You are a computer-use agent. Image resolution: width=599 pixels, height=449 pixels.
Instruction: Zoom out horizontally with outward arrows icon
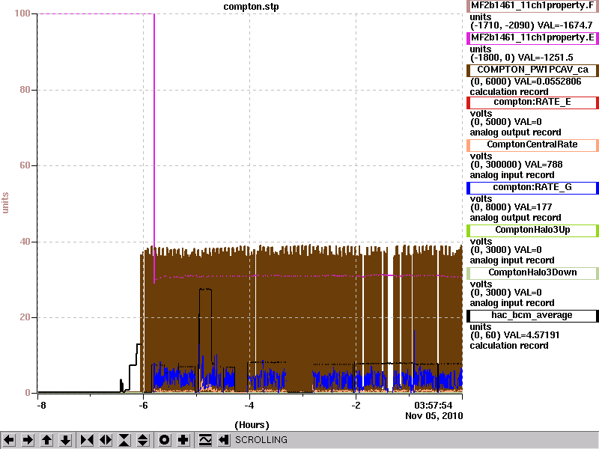[x=106, y=440]
